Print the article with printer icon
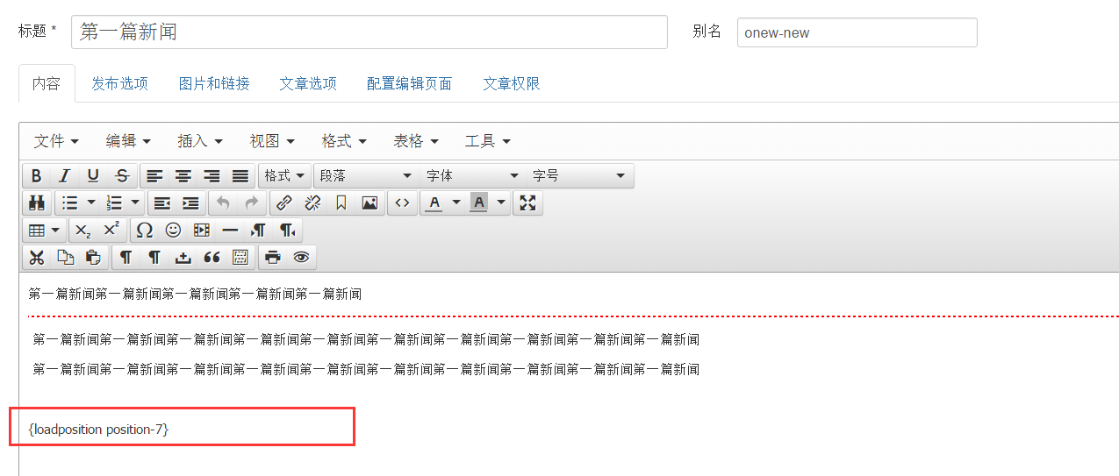Image resolution: width=1119 pixels, height=476 pixels. pos(273,258)
